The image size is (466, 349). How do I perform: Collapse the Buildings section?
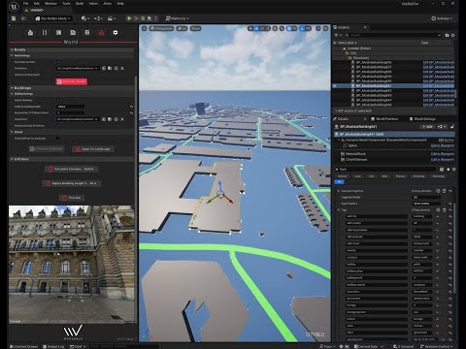(x=12, y=88)
